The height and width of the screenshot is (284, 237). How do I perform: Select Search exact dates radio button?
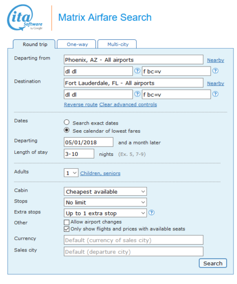coord(67,122)
